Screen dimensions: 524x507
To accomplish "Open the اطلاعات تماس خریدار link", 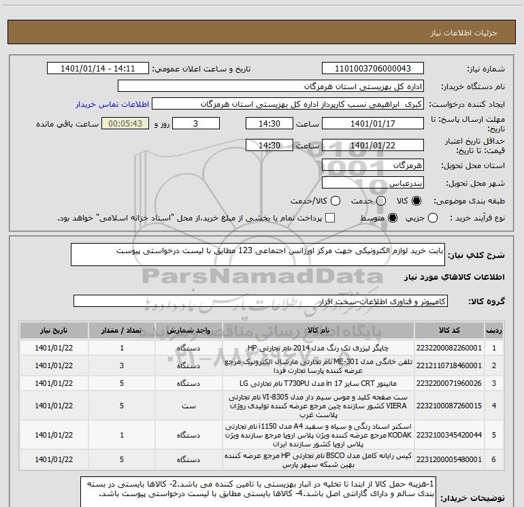I will pos(112,104).
